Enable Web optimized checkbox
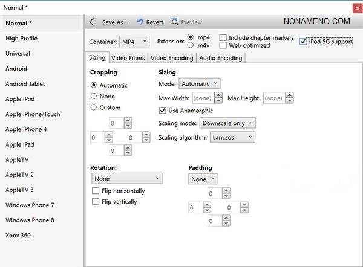Viewport: 363px width, 267px height. (x=223, y=45)
